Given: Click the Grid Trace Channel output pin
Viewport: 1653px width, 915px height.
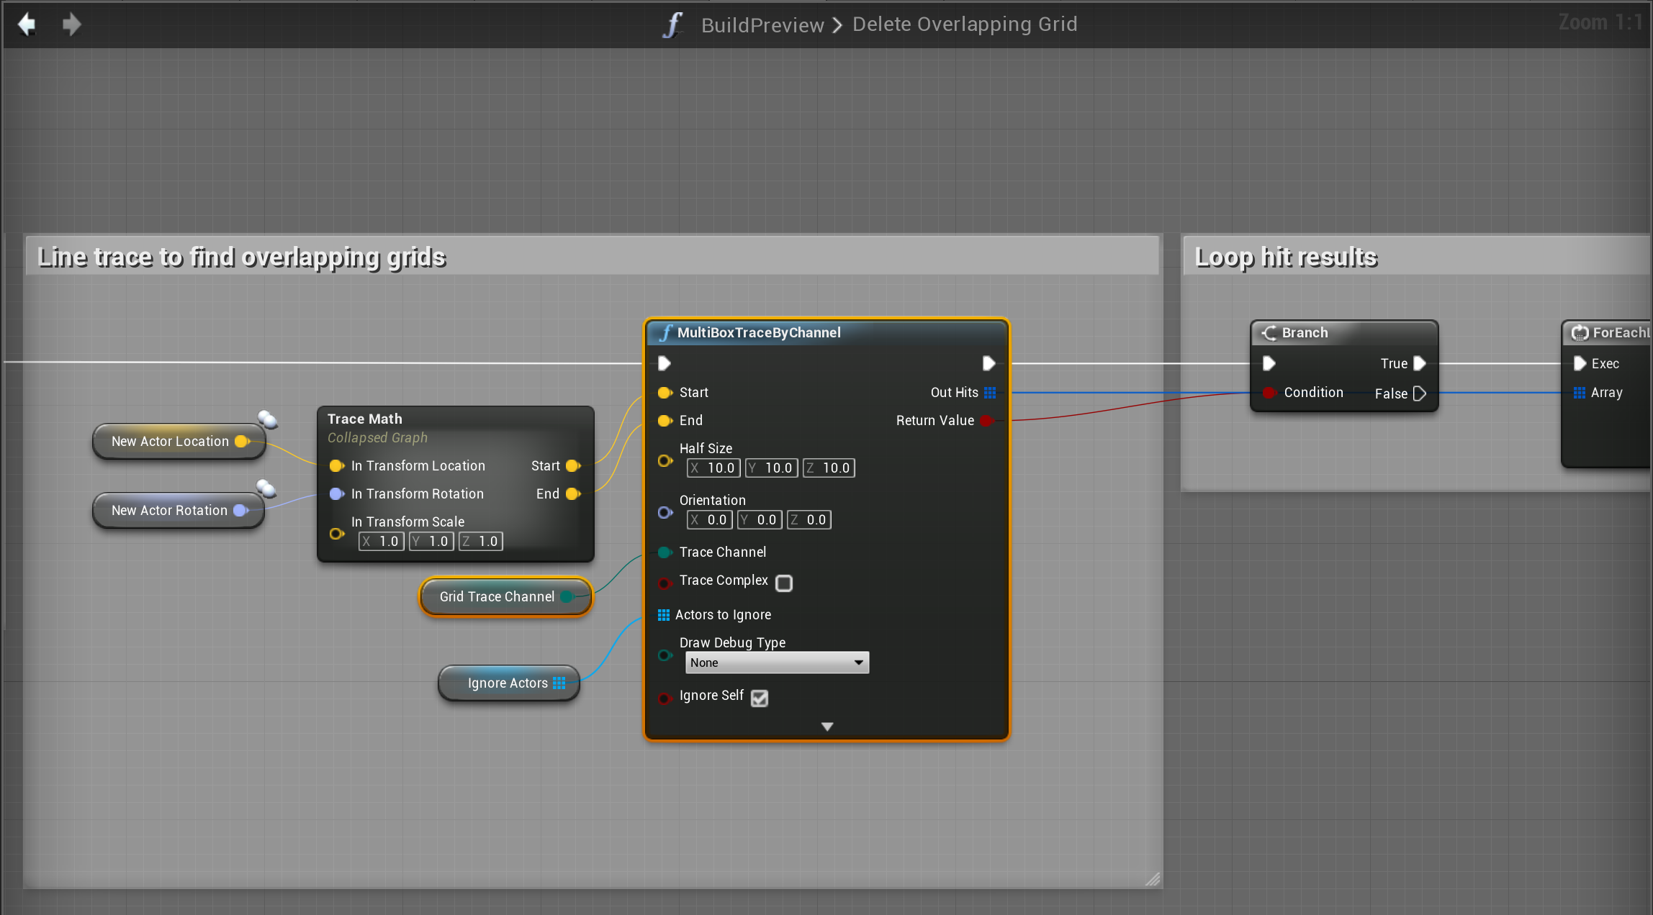Looking at the screenshot, I should point(567,597).
